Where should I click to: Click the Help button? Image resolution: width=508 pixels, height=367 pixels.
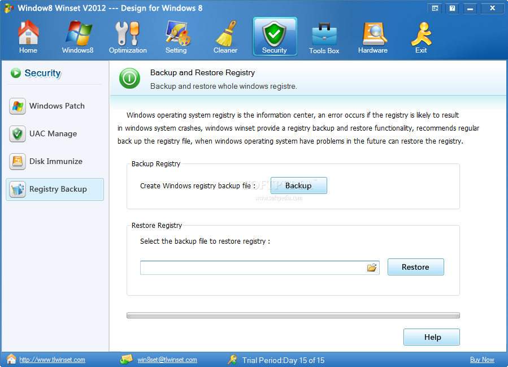tap(432, 337)
